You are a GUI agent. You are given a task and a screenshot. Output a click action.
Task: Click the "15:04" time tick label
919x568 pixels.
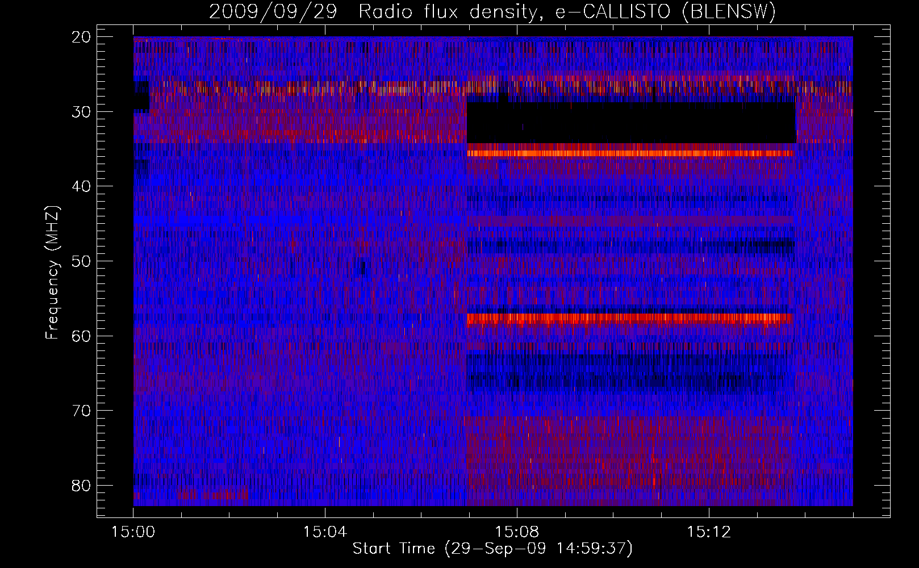pyautogui.click(x=325, y=532)
